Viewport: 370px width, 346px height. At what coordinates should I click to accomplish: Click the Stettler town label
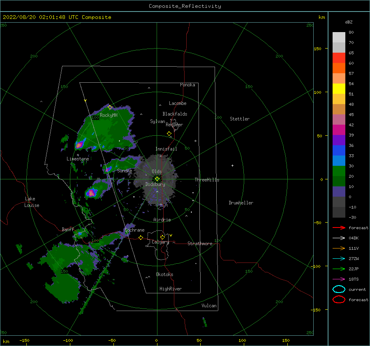point(240,119)
